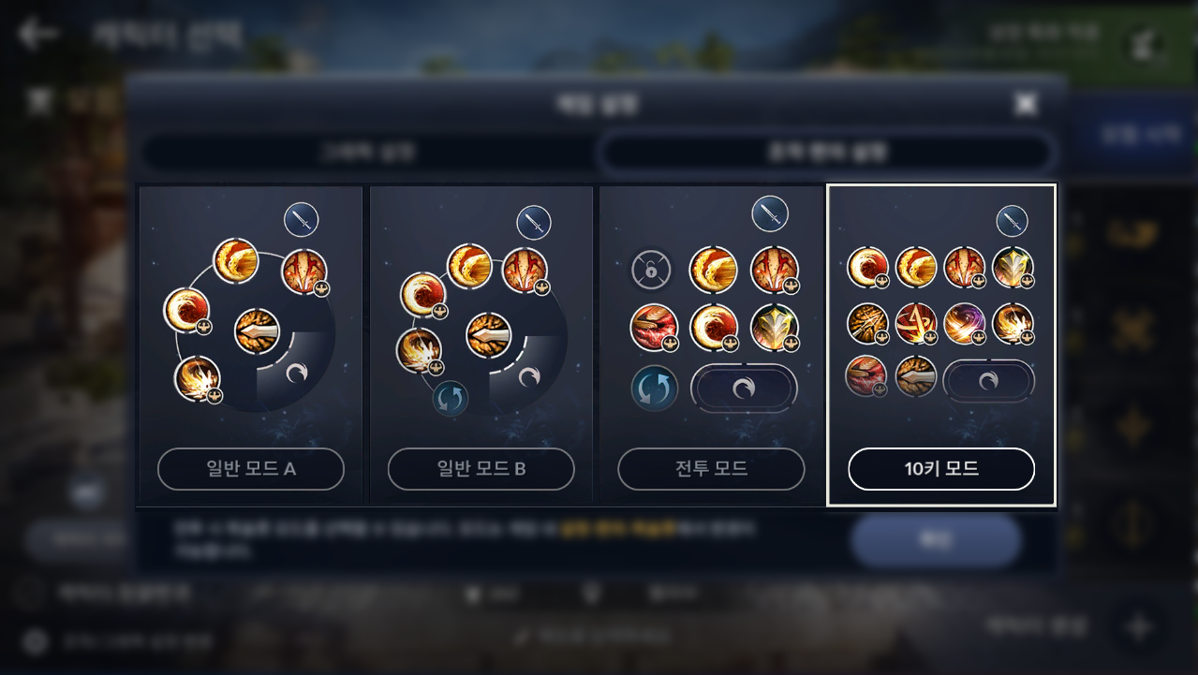Click the blue swap arrows icon in 일반 모드 B
Viewport: 1198px width, 675px height.
[x=450, y=398]
